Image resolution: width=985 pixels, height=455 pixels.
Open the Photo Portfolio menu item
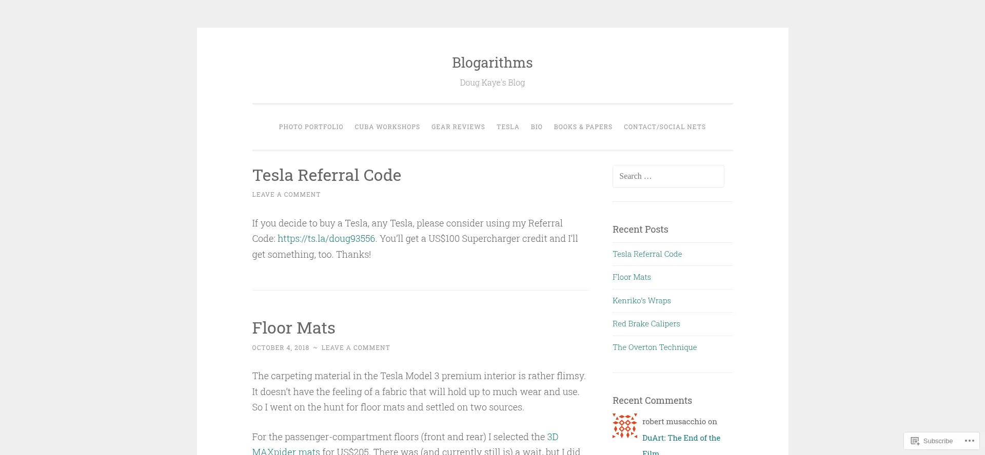pyautogui.click(x=311, y=127)
